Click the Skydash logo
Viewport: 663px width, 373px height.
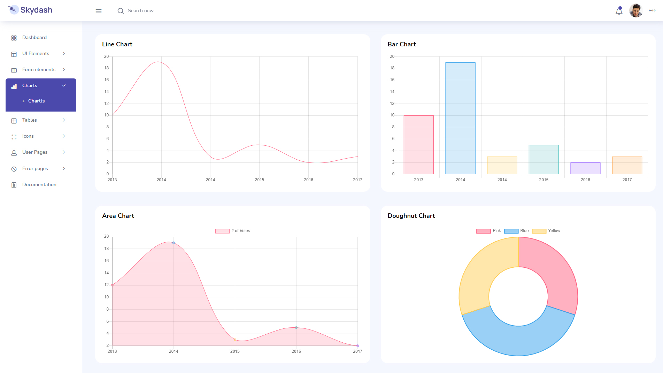(30, 10)
